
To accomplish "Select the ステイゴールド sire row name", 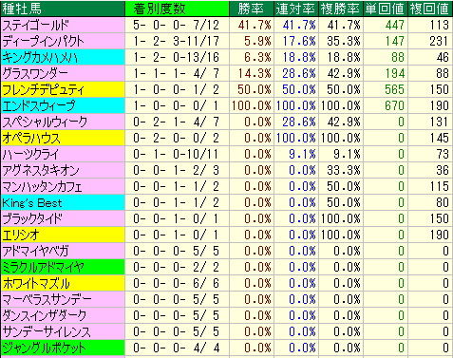I will (x=35, y=25).
